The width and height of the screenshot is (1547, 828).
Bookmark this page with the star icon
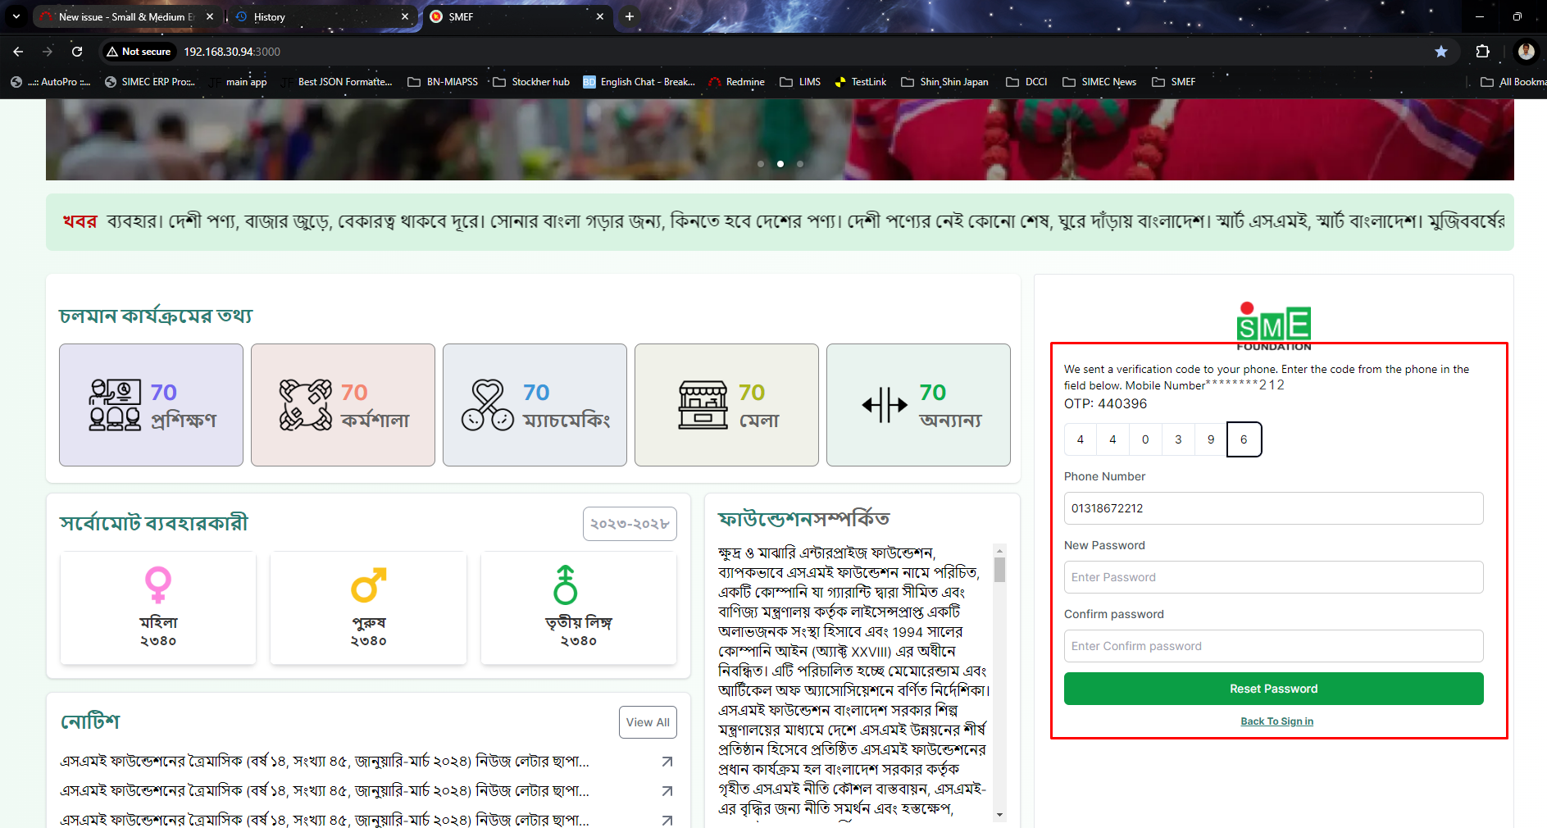coord(1441,52)
